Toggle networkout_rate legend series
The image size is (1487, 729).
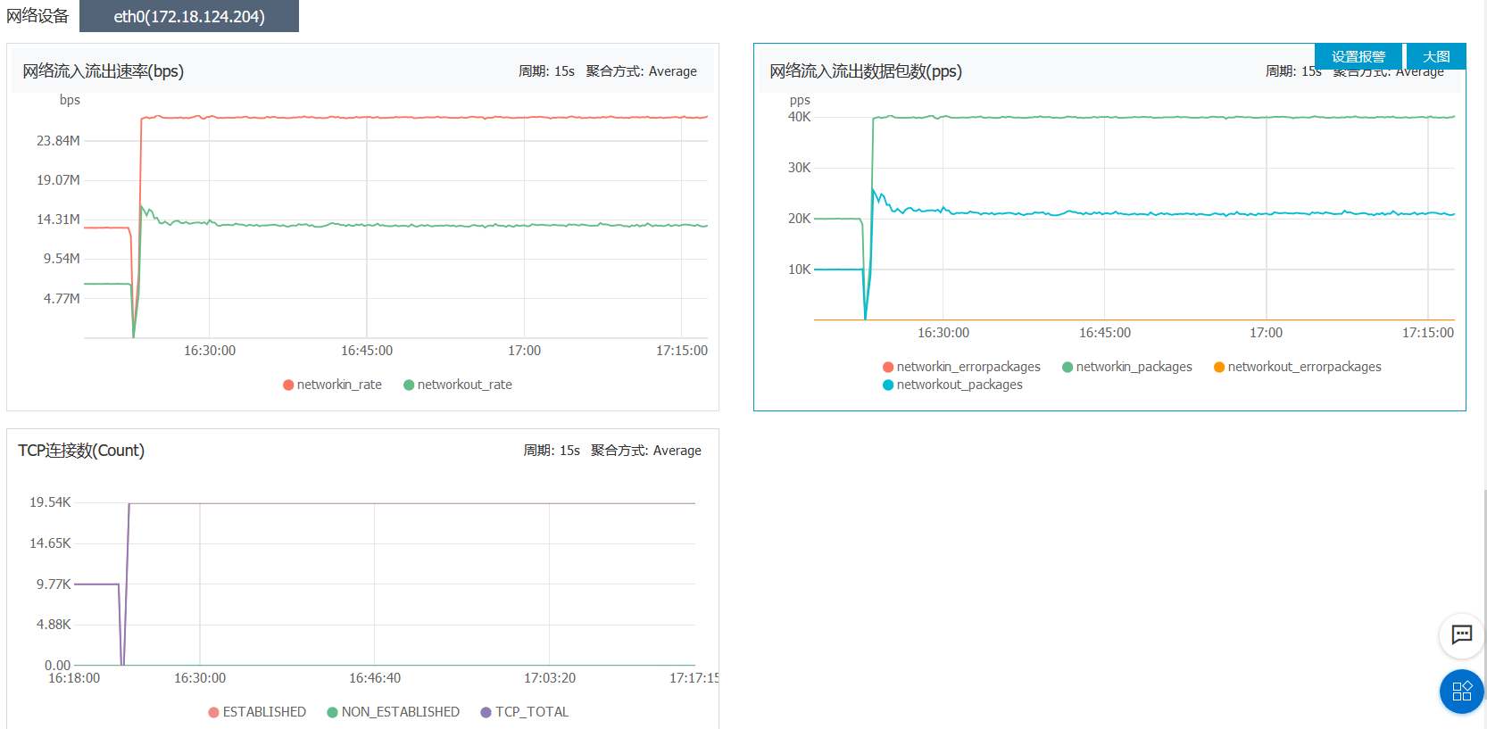click(x=458, y=385)
